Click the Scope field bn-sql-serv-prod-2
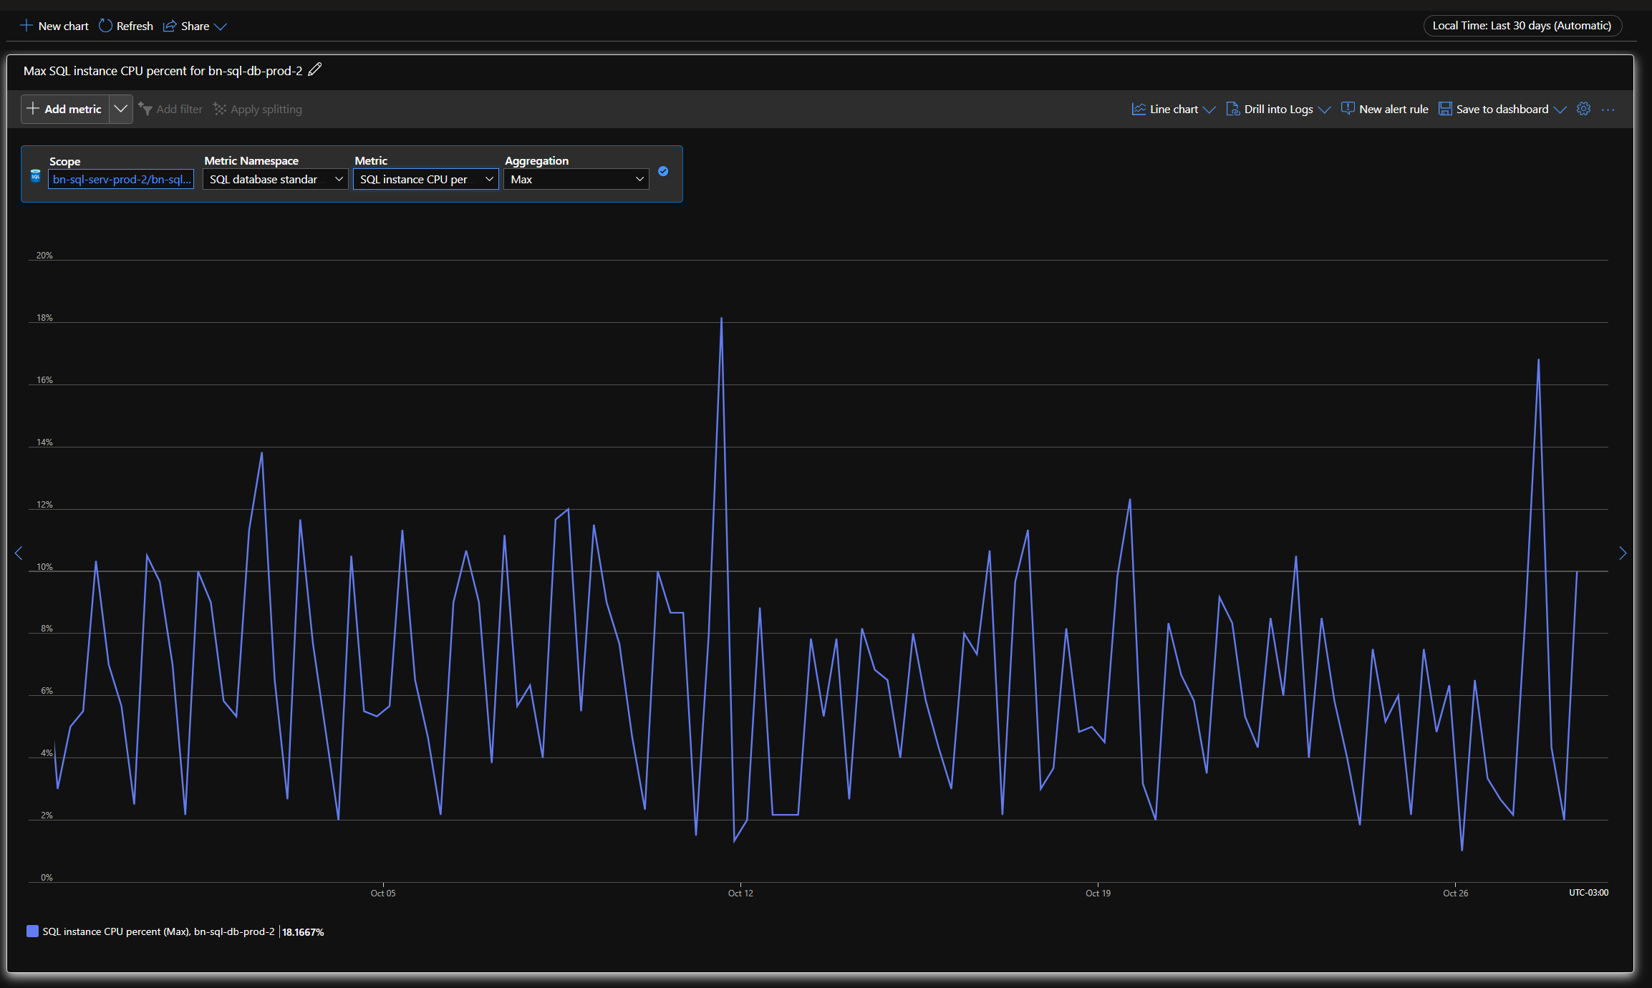The height and width of the screenshot is (988, 1652). click(x=121, y=179)
